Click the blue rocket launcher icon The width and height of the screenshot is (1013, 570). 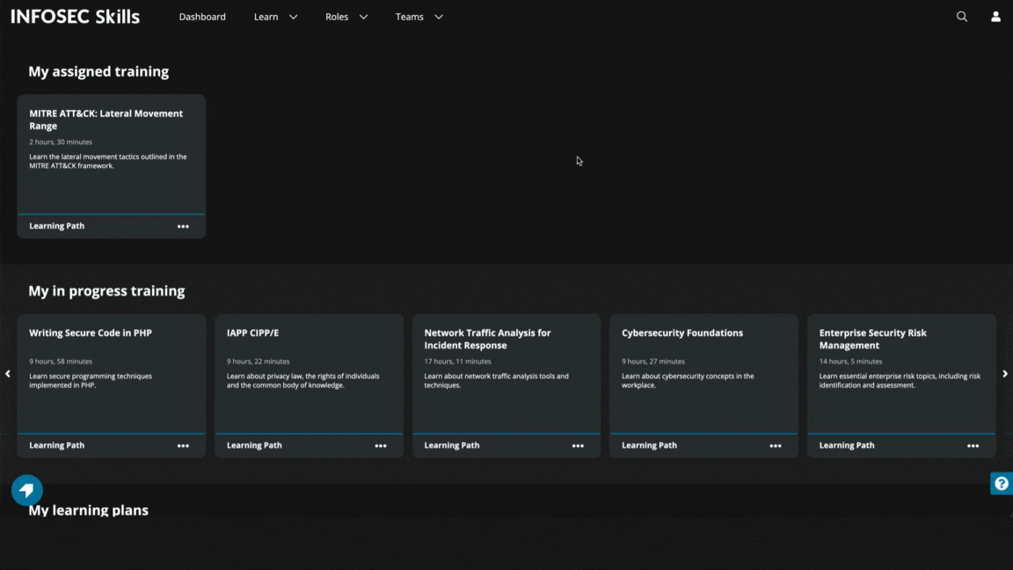(x=26, y=490)
